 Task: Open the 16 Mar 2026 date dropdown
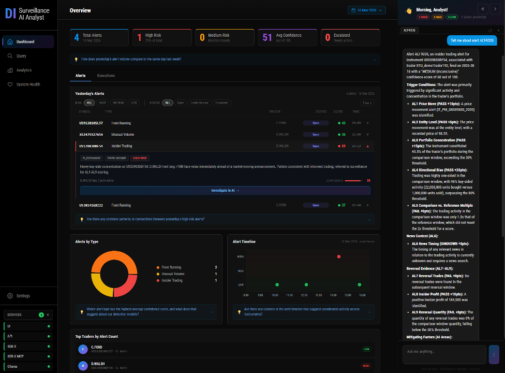(x=367, y=10)
